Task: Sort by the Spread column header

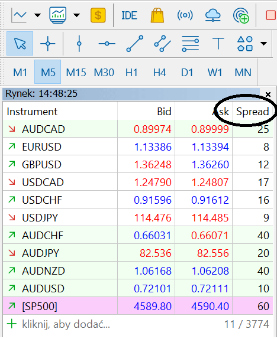Action: tap(252, 112)
